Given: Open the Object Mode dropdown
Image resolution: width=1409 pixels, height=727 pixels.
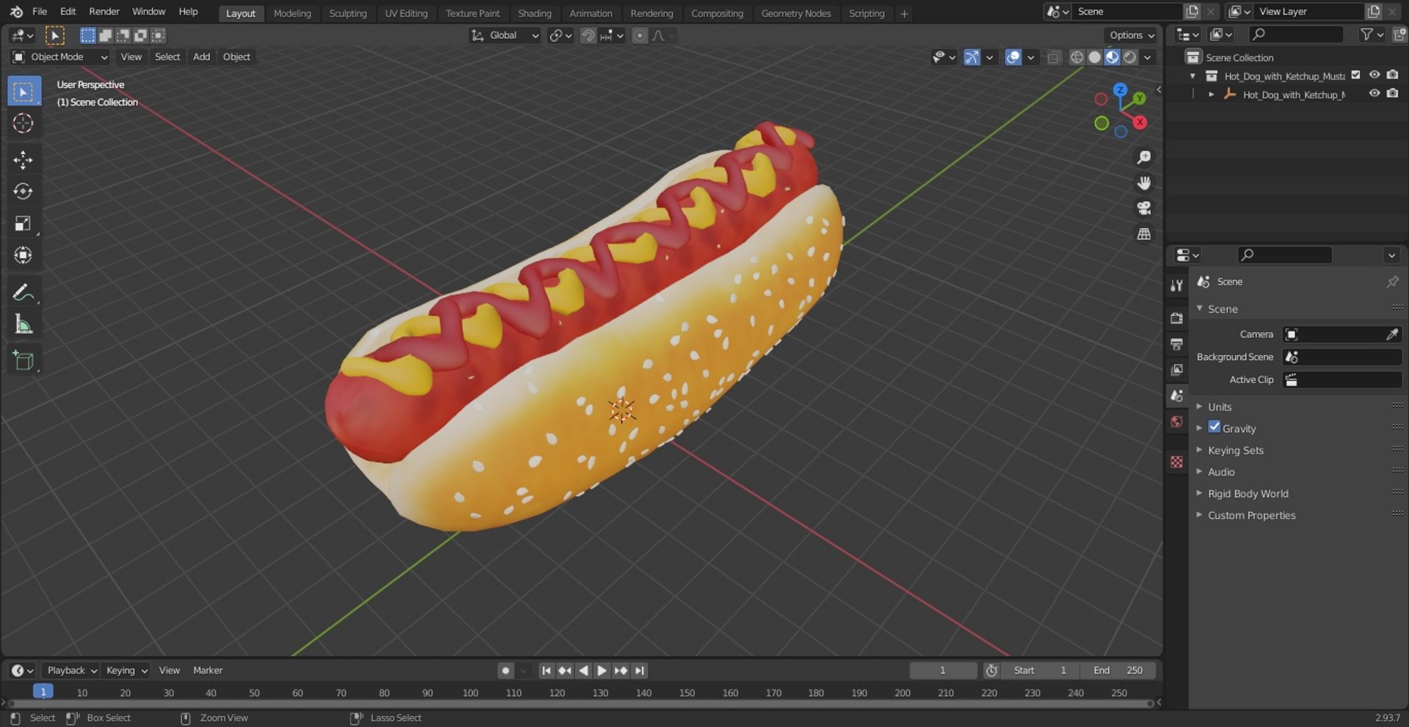Looking at the screenshot, I should 60,57.
